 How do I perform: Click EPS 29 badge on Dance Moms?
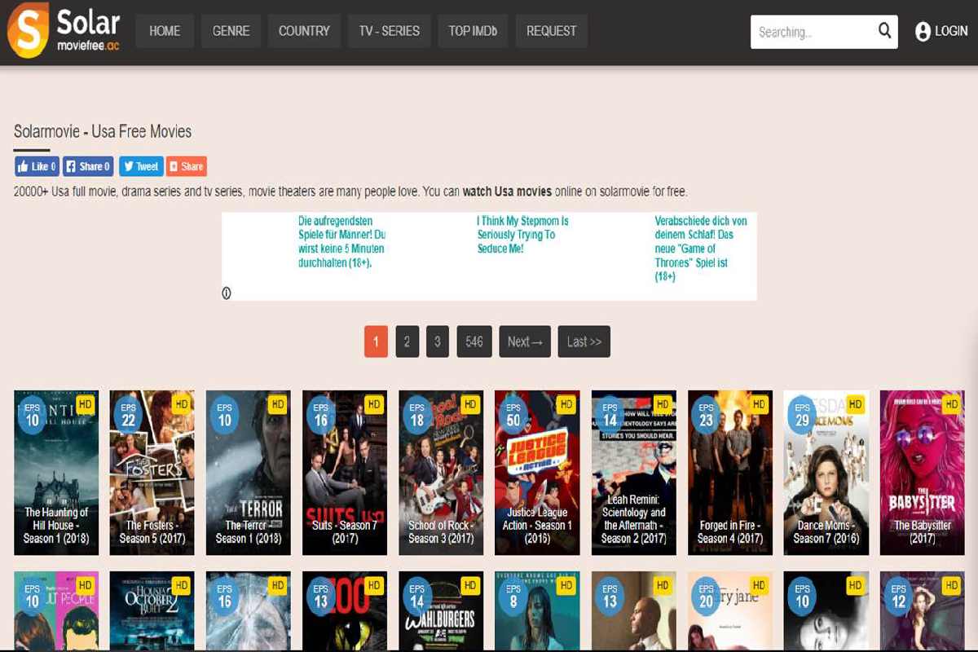coord(802,415)
